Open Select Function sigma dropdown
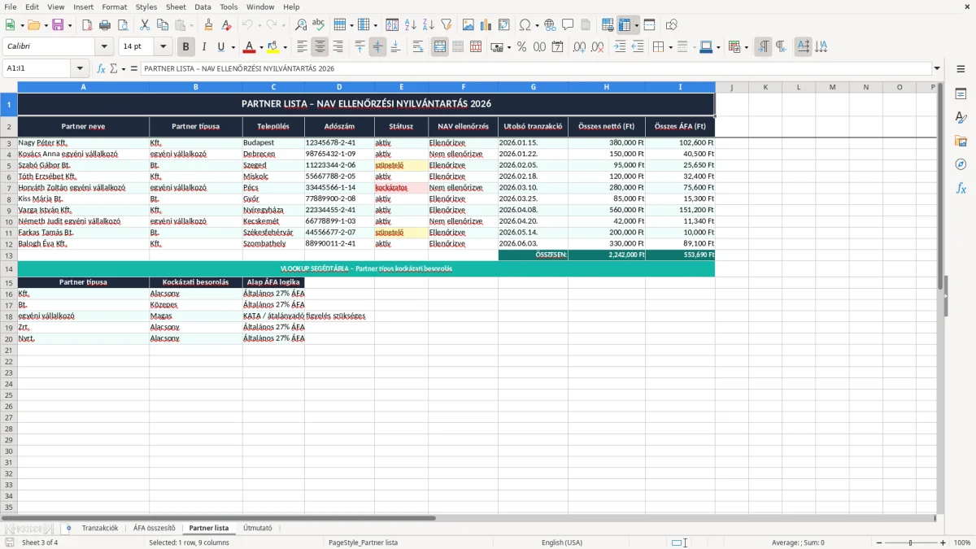976x549 pixels. pos(124,69)
